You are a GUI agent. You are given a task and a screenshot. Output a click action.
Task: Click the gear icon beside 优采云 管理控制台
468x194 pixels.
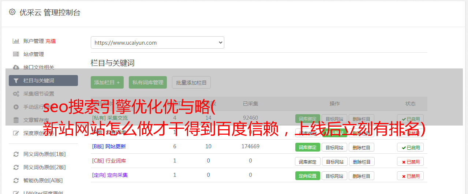(x=12, y=12)
